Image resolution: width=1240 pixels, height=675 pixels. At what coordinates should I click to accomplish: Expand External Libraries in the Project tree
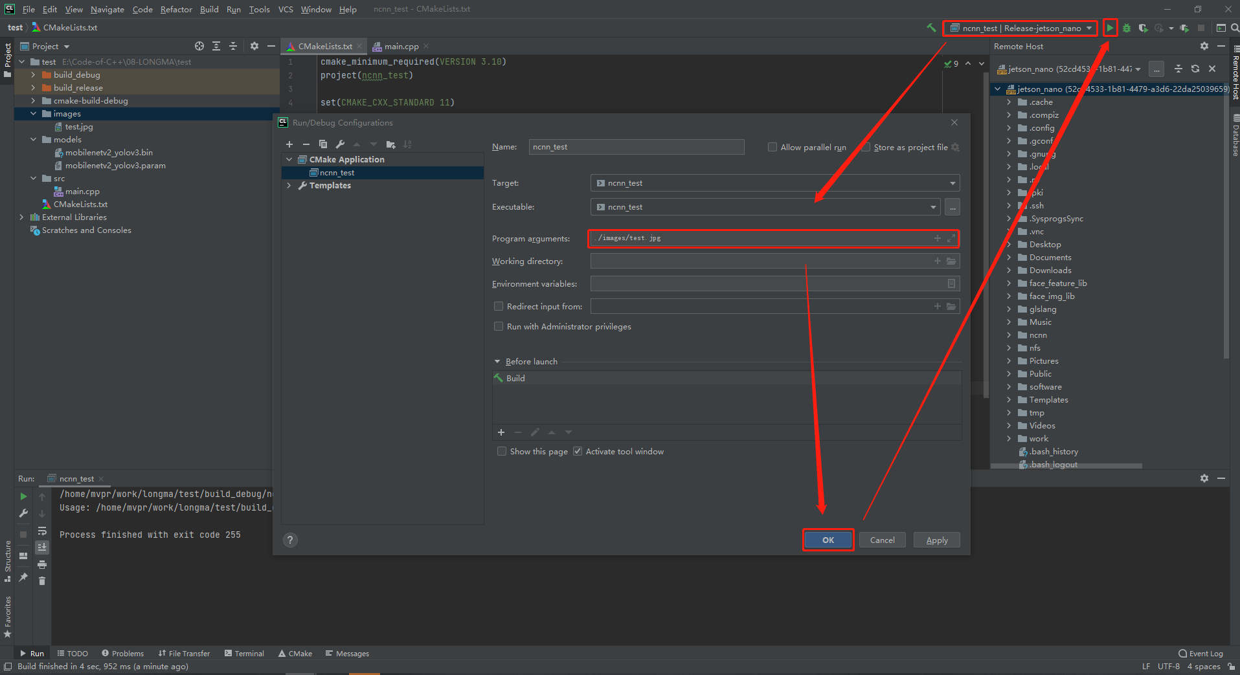point(21,217)
